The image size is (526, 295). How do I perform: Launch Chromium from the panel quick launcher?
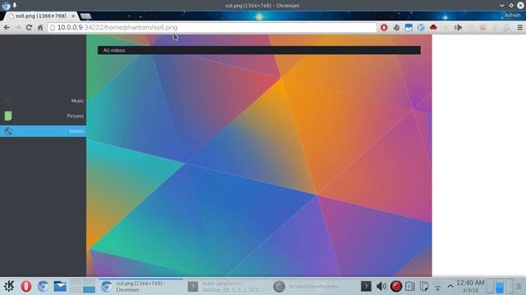(x=43, y=286)
